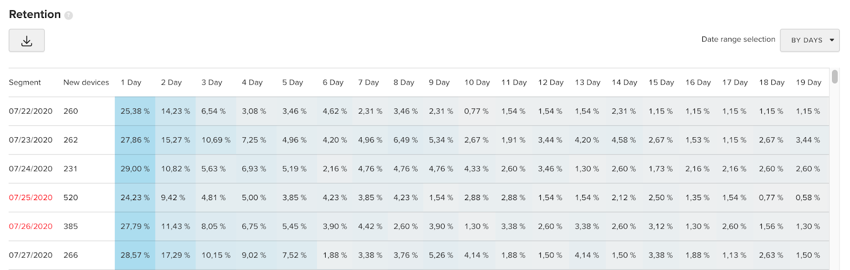Click the 7 Day column header

tap(368, 83)
